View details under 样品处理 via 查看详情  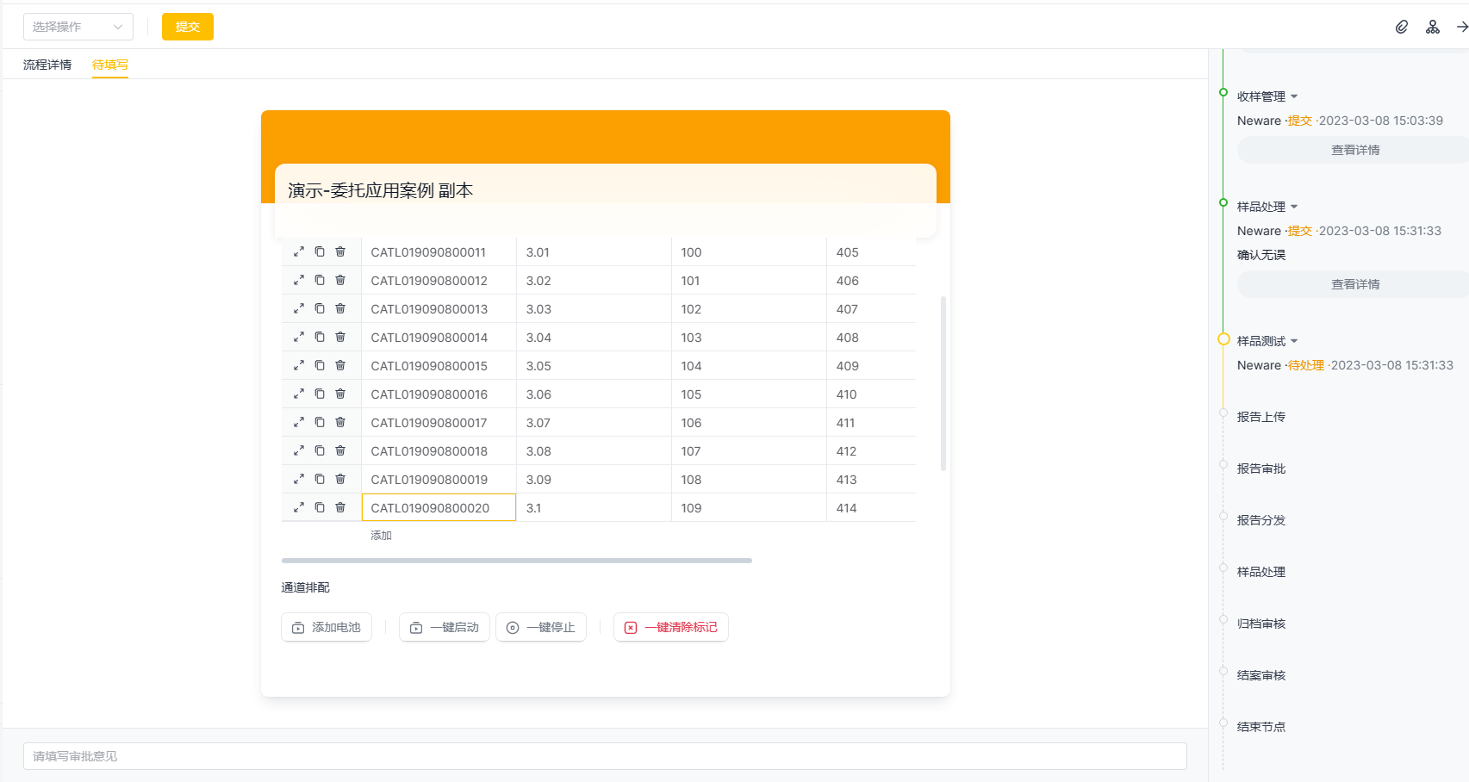(1355, 284)
